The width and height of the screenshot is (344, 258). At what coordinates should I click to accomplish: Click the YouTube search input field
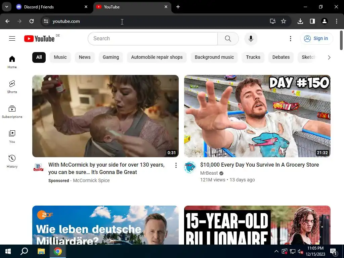[153, 39]
